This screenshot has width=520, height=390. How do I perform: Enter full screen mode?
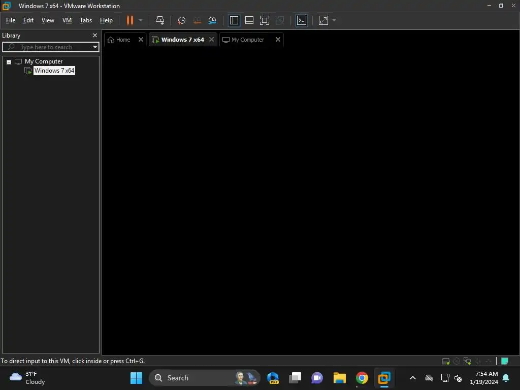pyautogui.click(x=264, y=20)
